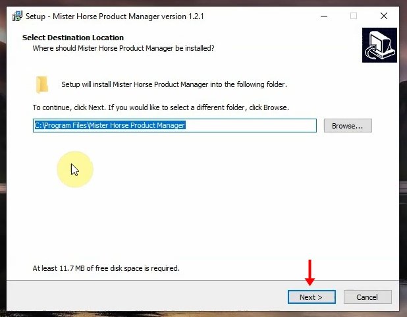Click the setup installer icon in title bar
Image resolution: width=407 pixels, height=317 pixels.
[17, 16]
